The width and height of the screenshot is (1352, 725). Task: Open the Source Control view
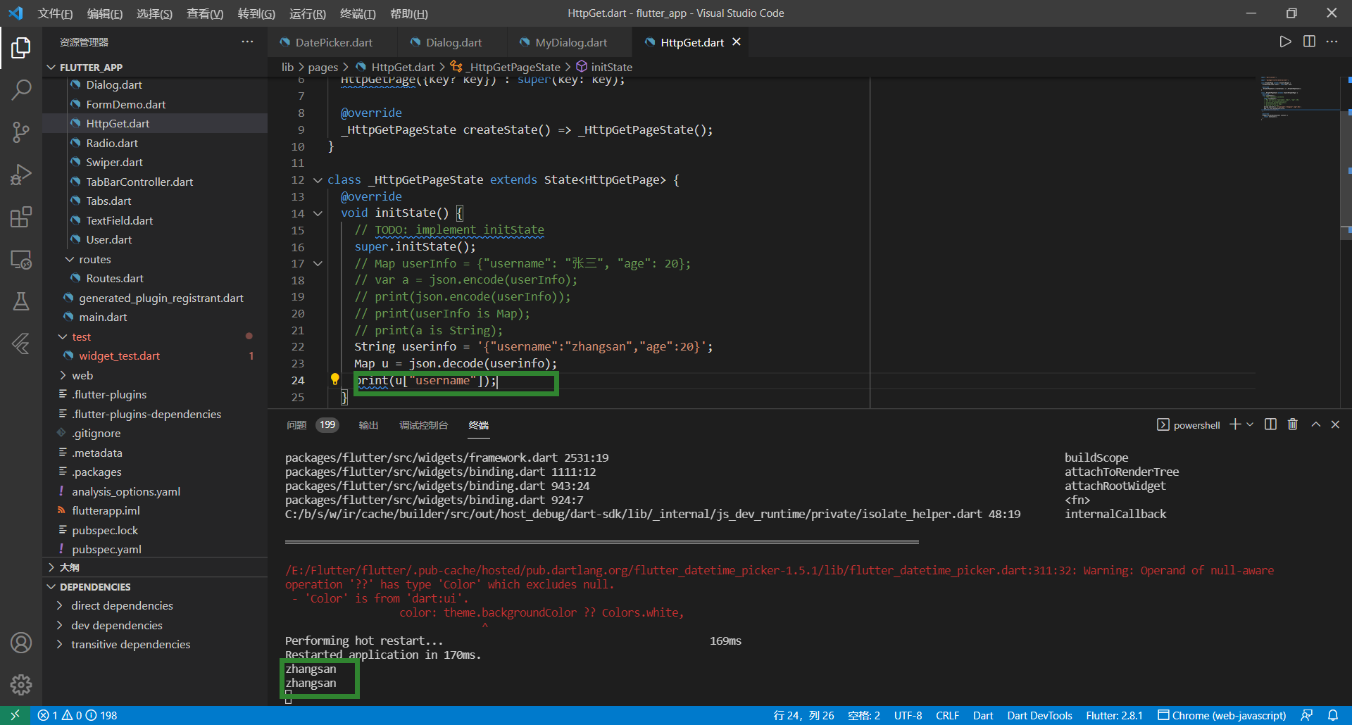tap(21, 132)
